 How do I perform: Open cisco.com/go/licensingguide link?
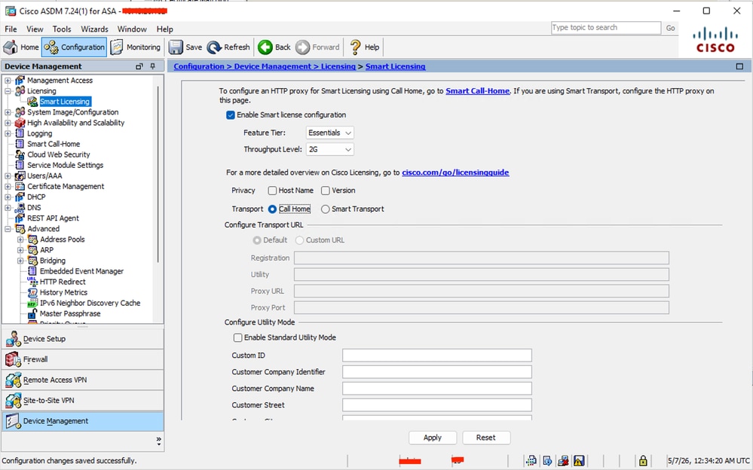tap(455, 172)
